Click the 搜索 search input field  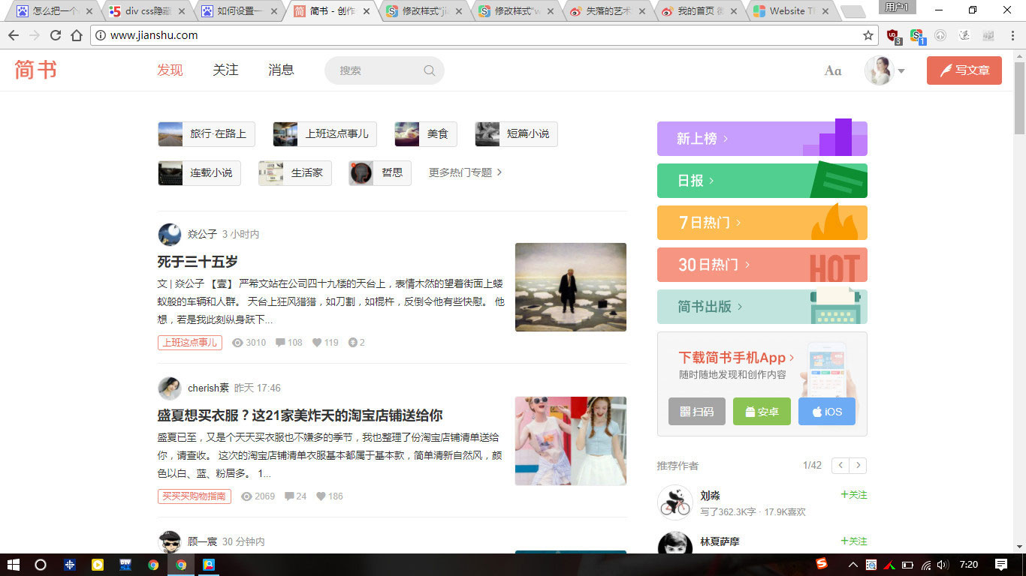376,70
